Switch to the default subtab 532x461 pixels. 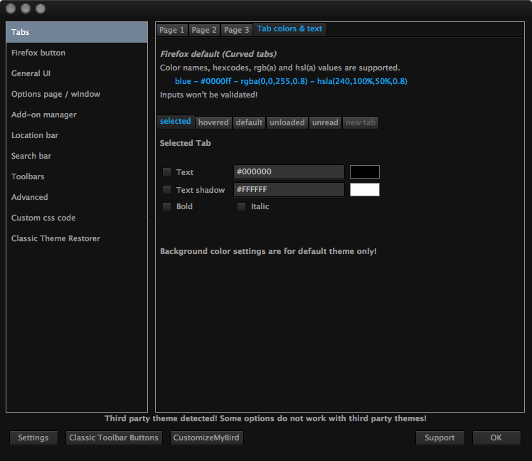pyautogui.click(x=250, y=122)
